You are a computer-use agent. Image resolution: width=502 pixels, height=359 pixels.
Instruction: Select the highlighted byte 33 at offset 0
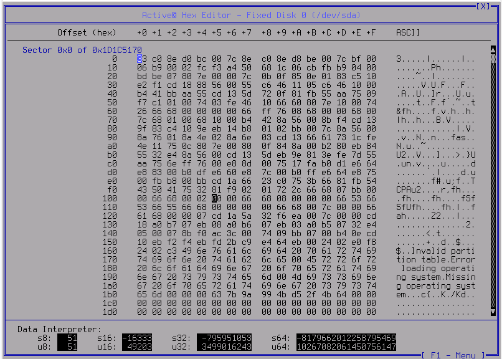point(142,59)
